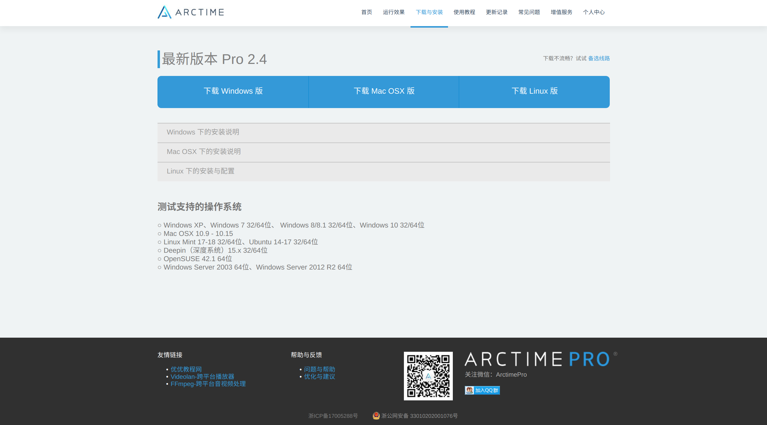Click the Join QQ group badge
Screen dimensions: 767x425
coord(482,390)
